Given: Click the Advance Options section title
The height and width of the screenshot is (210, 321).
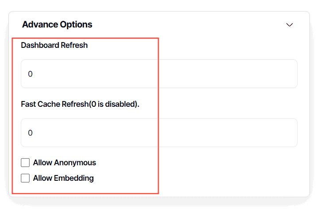Looking at the screenshot, I should coord(57,24).
